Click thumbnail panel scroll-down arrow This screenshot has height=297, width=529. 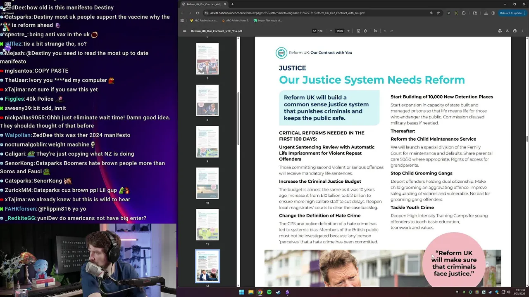pyautogui.click(x=238, y=285)
